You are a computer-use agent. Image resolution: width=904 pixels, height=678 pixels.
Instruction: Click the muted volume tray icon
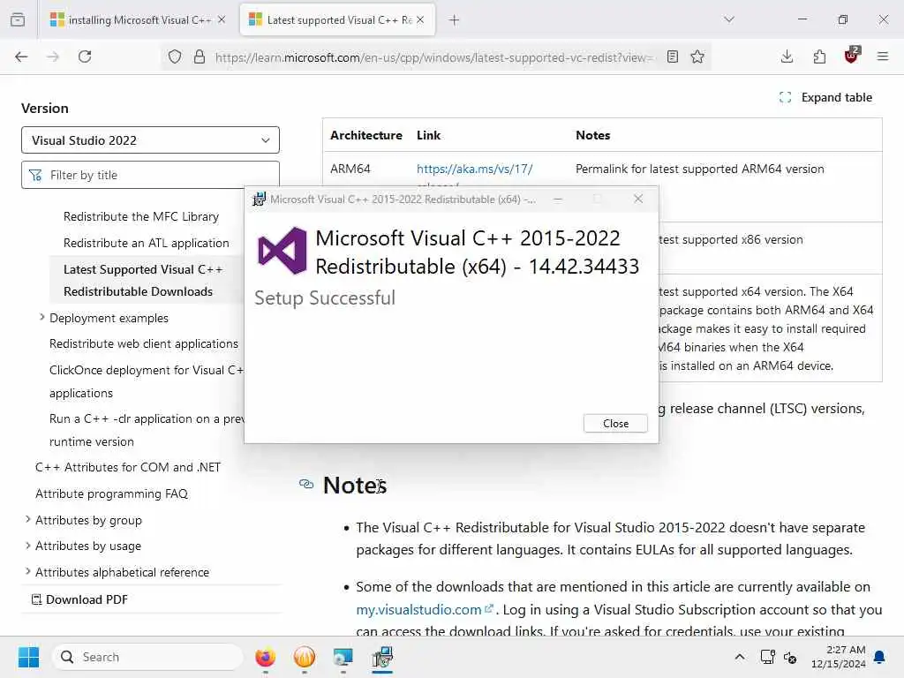[x=790, y=657]
